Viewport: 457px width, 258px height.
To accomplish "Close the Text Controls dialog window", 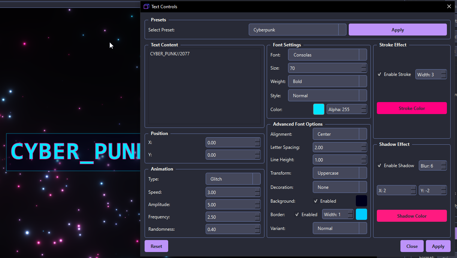I will [x=449, y=6].
